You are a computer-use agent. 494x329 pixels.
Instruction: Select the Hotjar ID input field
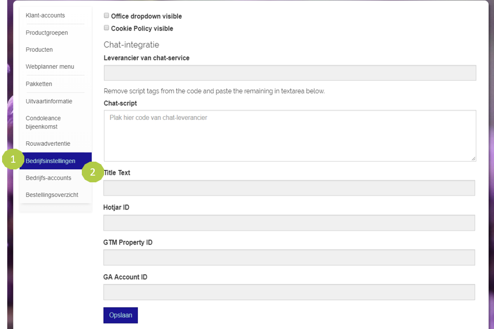click(x=289, y=223)
